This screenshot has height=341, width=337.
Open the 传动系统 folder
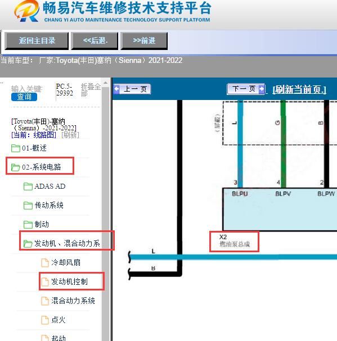pos(49,205)
